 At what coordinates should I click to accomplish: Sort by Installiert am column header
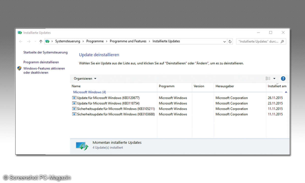tap(277, 86)
